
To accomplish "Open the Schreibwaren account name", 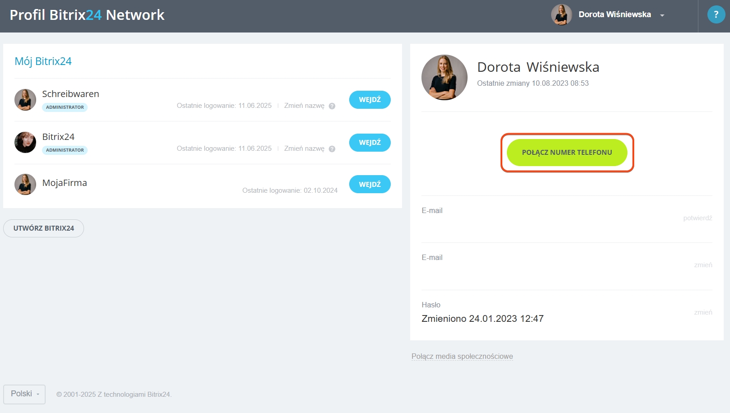I will coord(70,94).
